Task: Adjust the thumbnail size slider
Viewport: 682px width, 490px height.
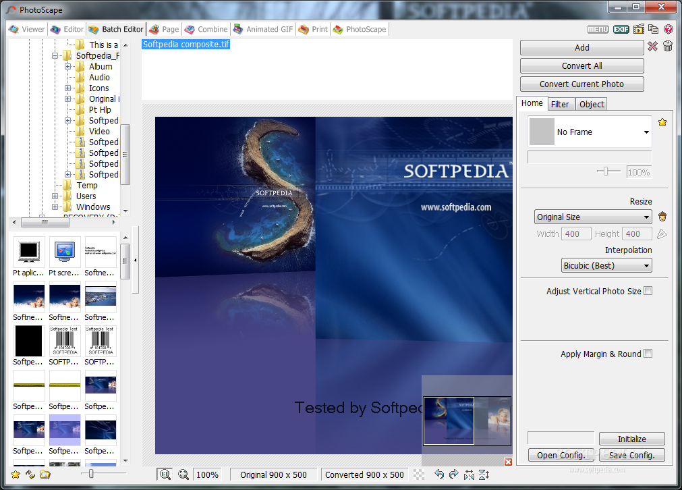Action: tap(91, 473)
